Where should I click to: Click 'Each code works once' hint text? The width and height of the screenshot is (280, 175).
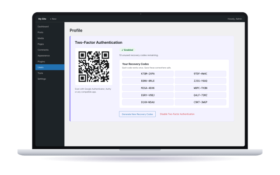pos(147,68)
